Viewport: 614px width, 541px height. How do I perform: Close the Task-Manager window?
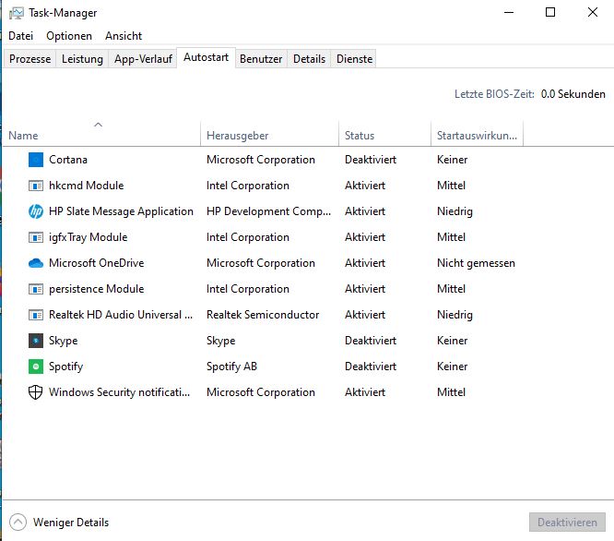tap(593, 13)
